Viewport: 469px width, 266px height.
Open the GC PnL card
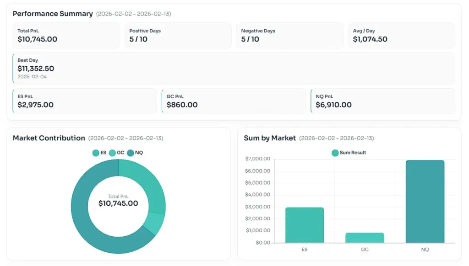point(234,101)
